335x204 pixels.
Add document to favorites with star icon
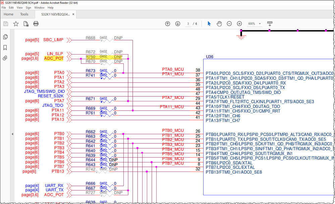[16, 24]
